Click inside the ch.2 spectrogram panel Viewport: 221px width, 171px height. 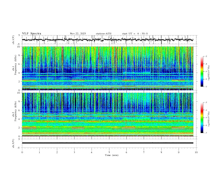click(x=107, y=115)
